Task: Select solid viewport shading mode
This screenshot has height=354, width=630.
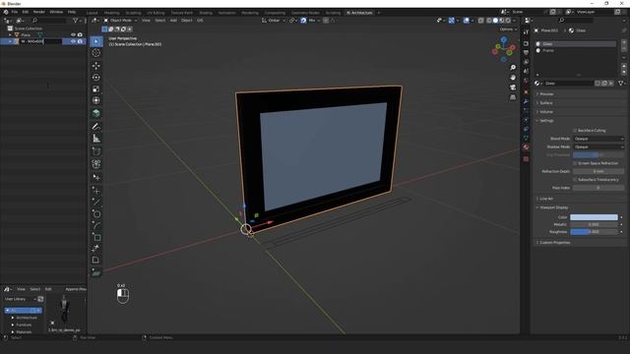Action: 495,20
